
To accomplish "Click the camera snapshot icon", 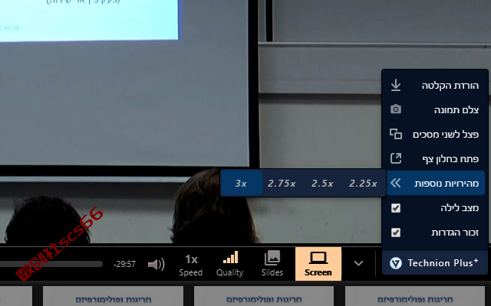I will coord(396,109).
